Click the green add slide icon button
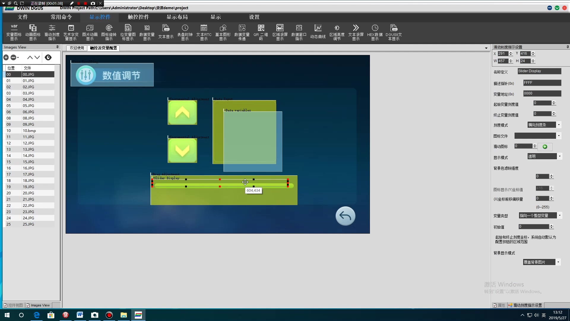Image resolution: width=570 pixels, height=321 pixels. (545, 147)
